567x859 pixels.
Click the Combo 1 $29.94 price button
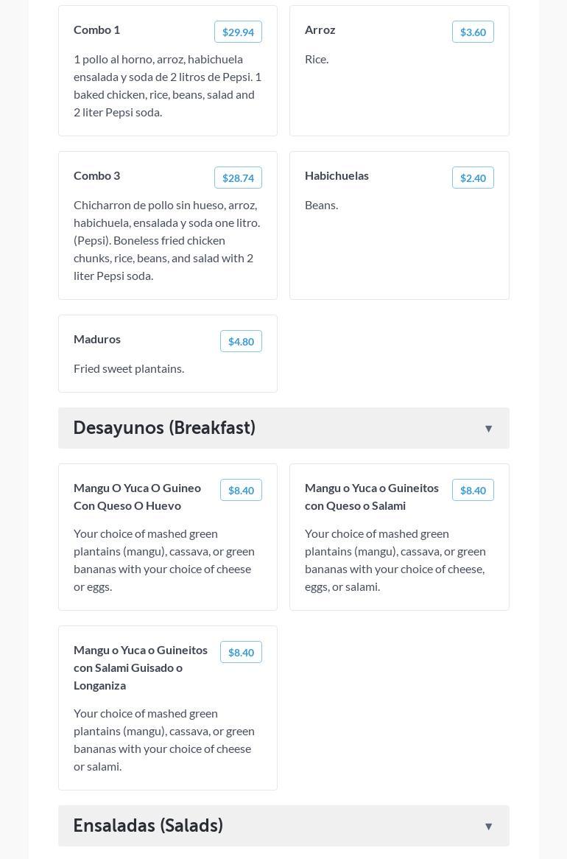coord(238,32)
